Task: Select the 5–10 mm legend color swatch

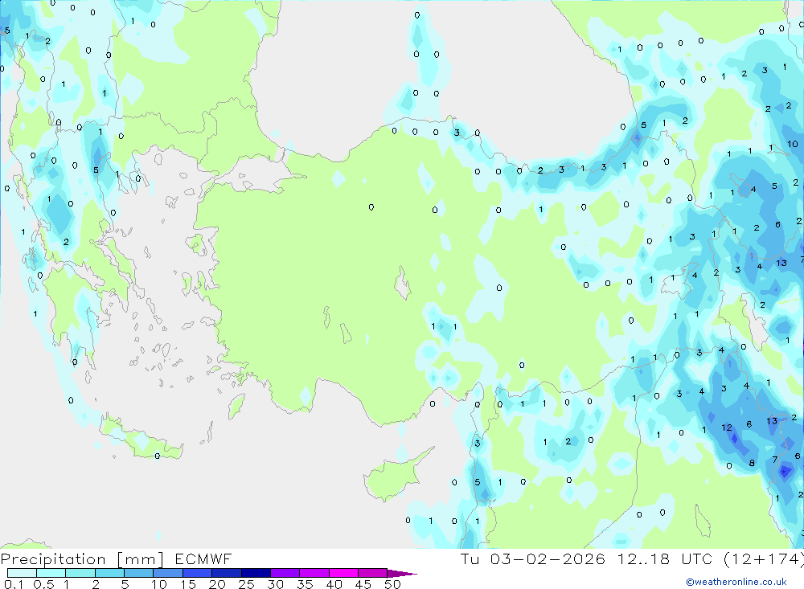Action: (x=139, y=573)
